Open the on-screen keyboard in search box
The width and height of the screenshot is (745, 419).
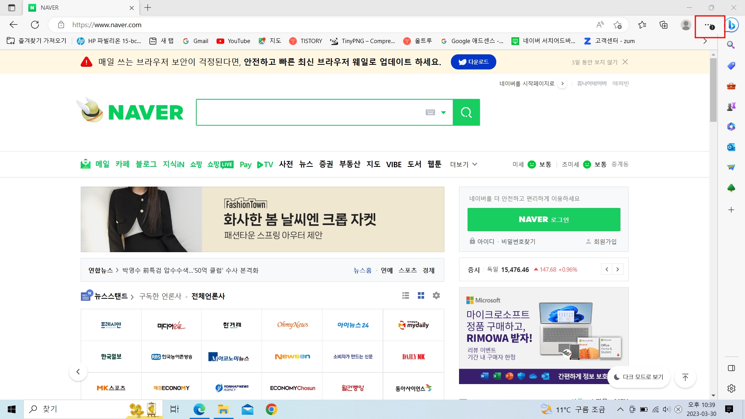point(430,113)
